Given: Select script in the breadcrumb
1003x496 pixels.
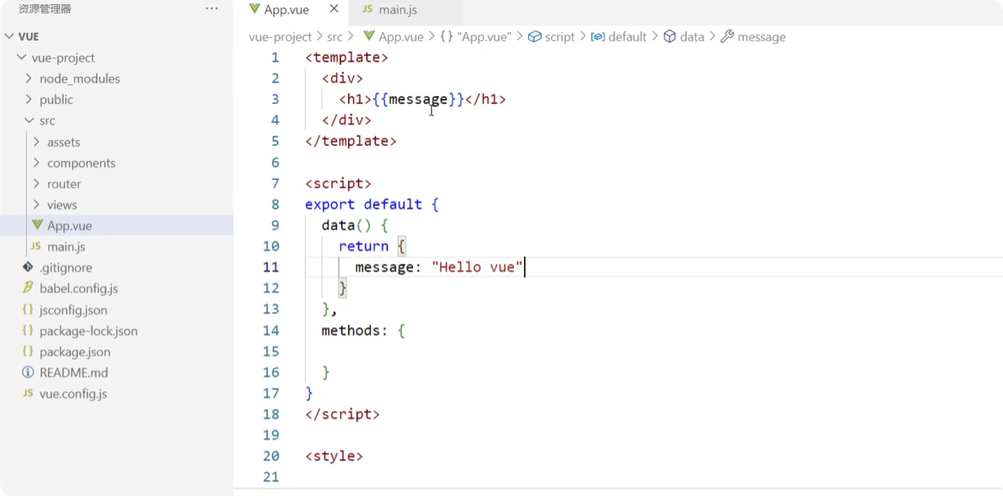Looking at the screenshot, I should [559, 37].
